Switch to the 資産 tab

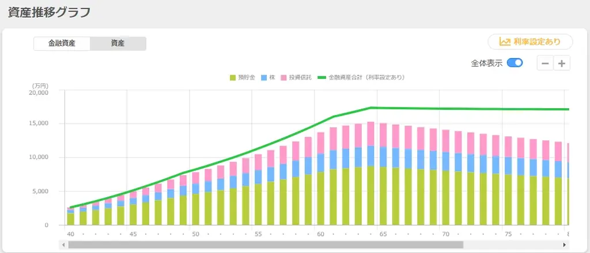[118, 44]
